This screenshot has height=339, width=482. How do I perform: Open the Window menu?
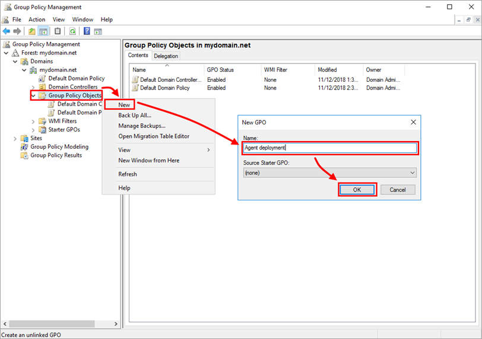pyautogui.click(x=83, y=20)
